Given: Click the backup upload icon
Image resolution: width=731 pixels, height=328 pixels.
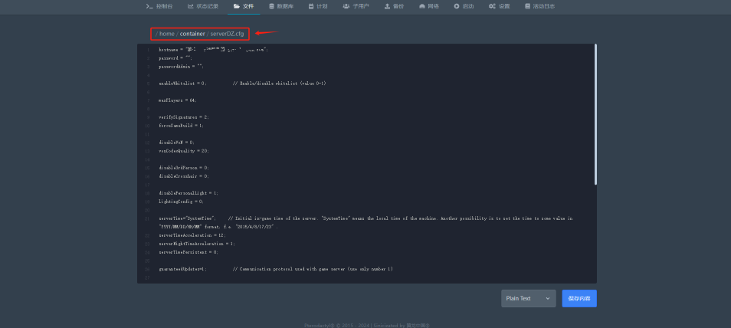Looking at the screenshot, I should tap(387, 6).
